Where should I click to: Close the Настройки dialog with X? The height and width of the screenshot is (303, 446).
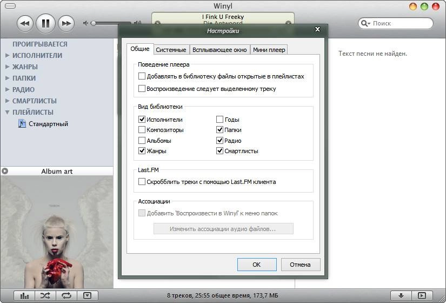(317, 29)
